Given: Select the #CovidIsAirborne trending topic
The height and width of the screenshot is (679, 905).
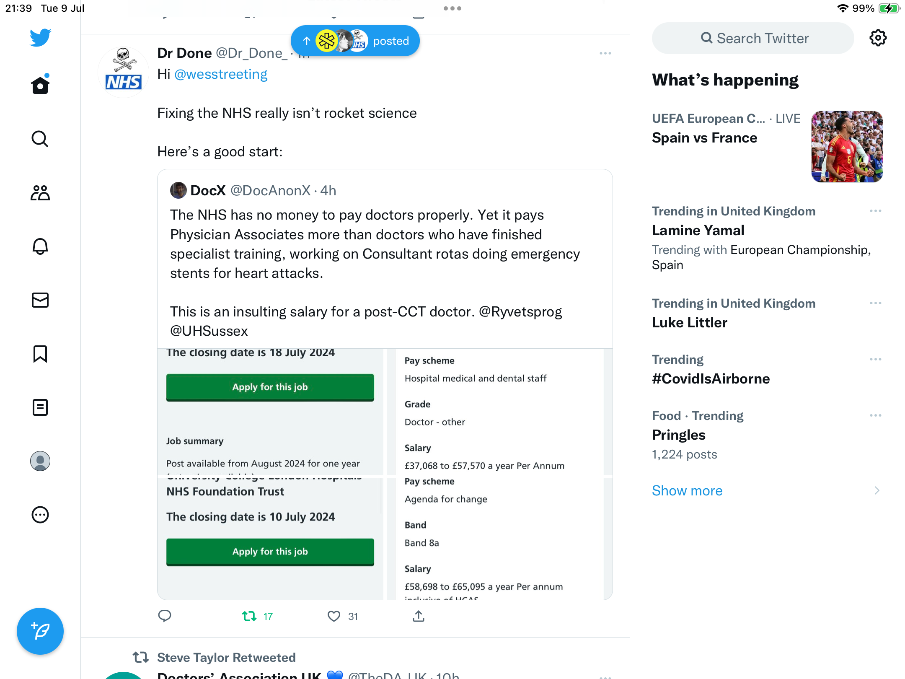Looking at the screenshot, I should pyautogui.click(x=711, y=378).
